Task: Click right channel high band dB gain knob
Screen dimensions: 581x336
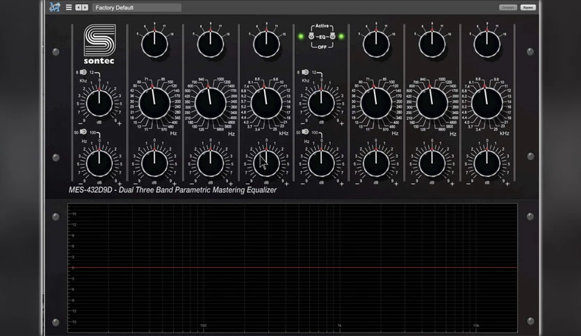Action: point(487,163)
